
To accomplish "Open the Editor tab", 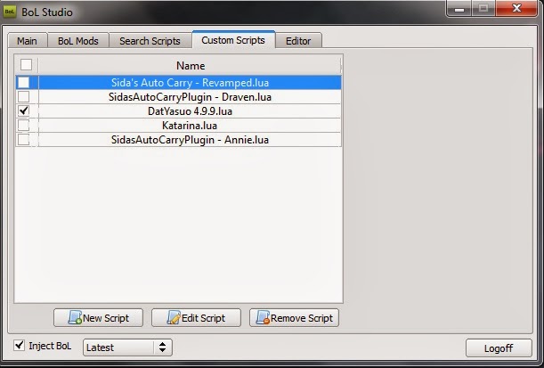I will pos(298,41).
